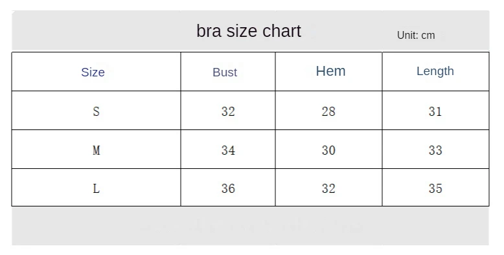Click the faded text in bottom gray banner
Image resolution: width=504 pixels, height=255 pixels.
[x=251, y=226]
